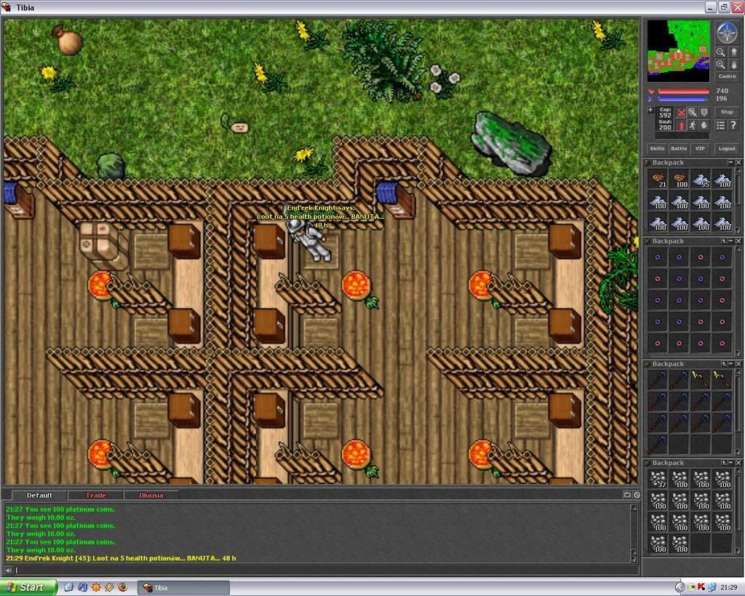Click the window icon right of chat tabs

point(627,495)
